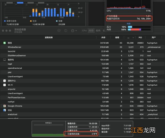Click the WeChat app icon in process list
Screen dimensions: 165x138
5,43
